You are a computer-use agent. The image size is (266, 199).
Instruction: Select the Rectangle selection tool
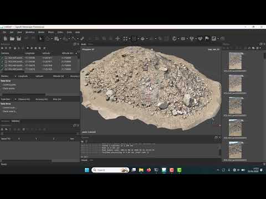coord(48,38)
